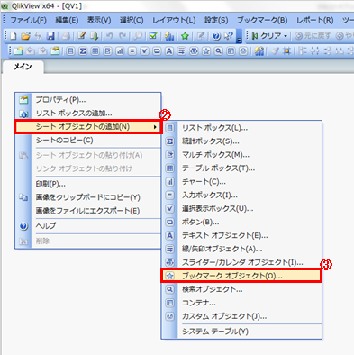Viewport: 354px width, 355px height.
Task: Click the Quick Chart wizard icon
Action: click(169, 36)
